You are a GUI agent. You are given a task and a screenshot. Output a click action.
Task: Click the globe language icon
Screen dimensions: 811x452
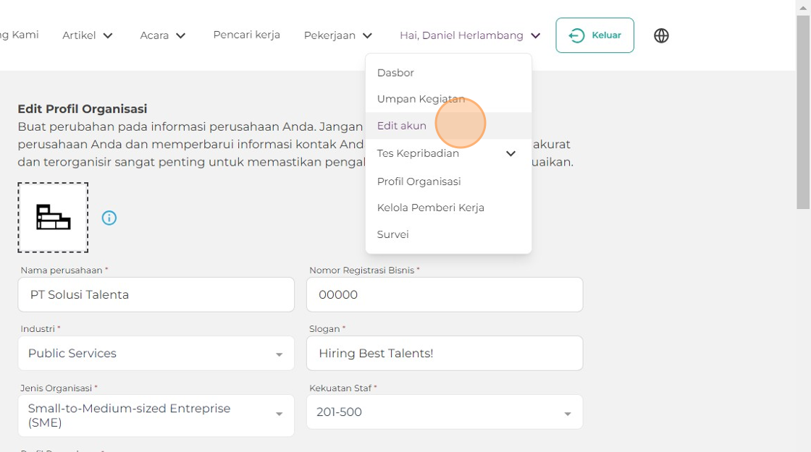click(x=661, y=35)
